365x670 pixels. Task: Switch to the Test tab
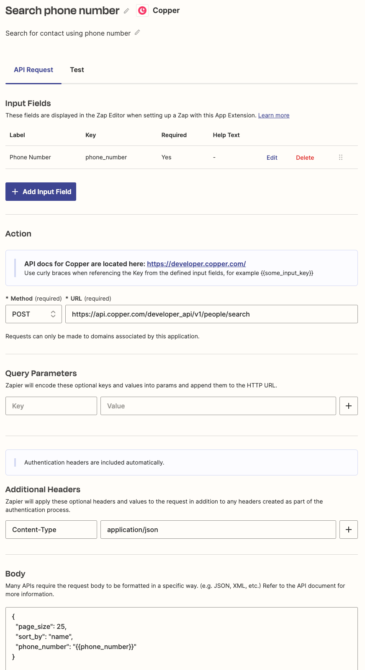[x=77, y=70]
